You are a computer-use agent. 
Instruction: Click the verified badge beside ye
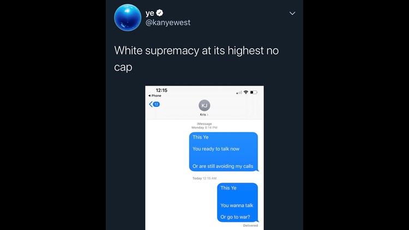pos(159,13)
